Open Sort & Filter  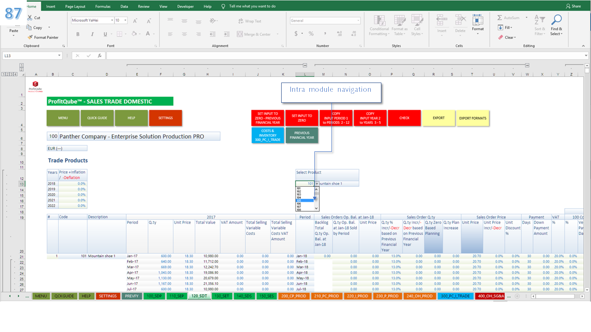(540, 25)
